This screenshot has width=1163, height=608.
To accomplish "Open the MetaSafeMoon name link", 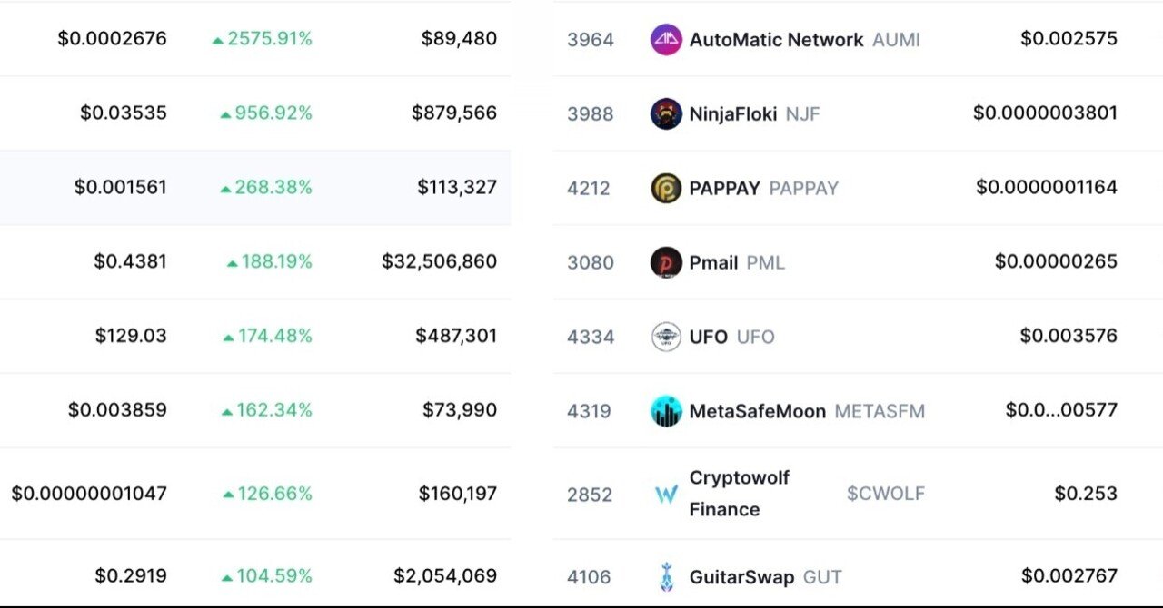I will point(757,411).
